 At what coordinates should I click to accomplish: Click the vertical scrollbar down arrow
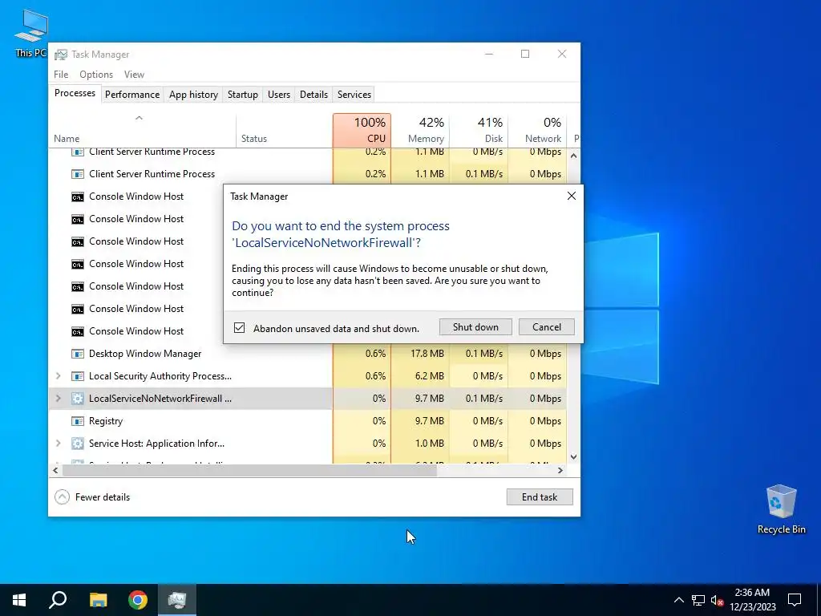coord(573,456)
